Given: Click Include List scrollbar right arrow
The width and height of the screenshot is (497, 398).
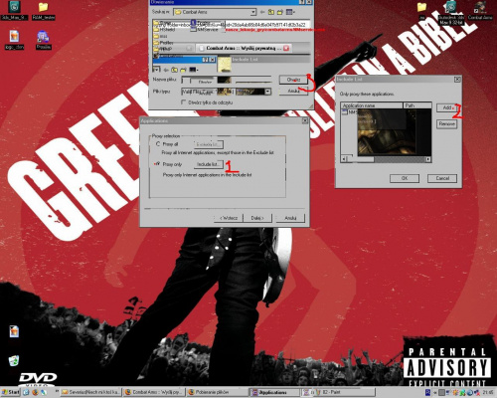Looking at the screenshot, I should coord(428,159).
